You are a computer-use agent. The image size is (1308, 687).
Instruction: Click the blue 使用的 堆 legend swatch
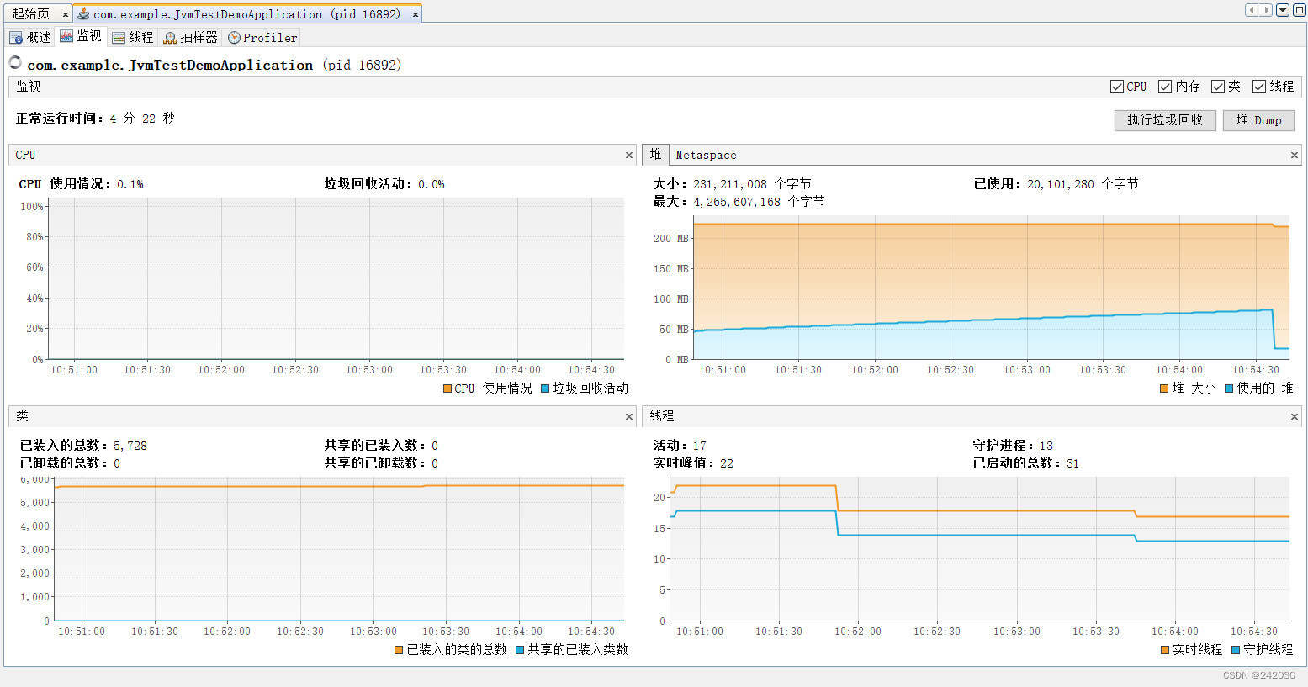[1229, 388]
